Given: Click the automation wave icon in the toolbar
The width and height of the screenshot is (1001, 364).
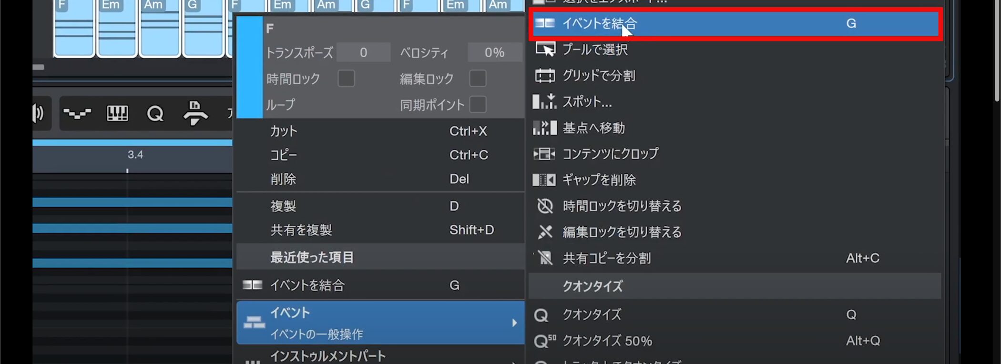Looking at the screenshot, I should point(77,113).
